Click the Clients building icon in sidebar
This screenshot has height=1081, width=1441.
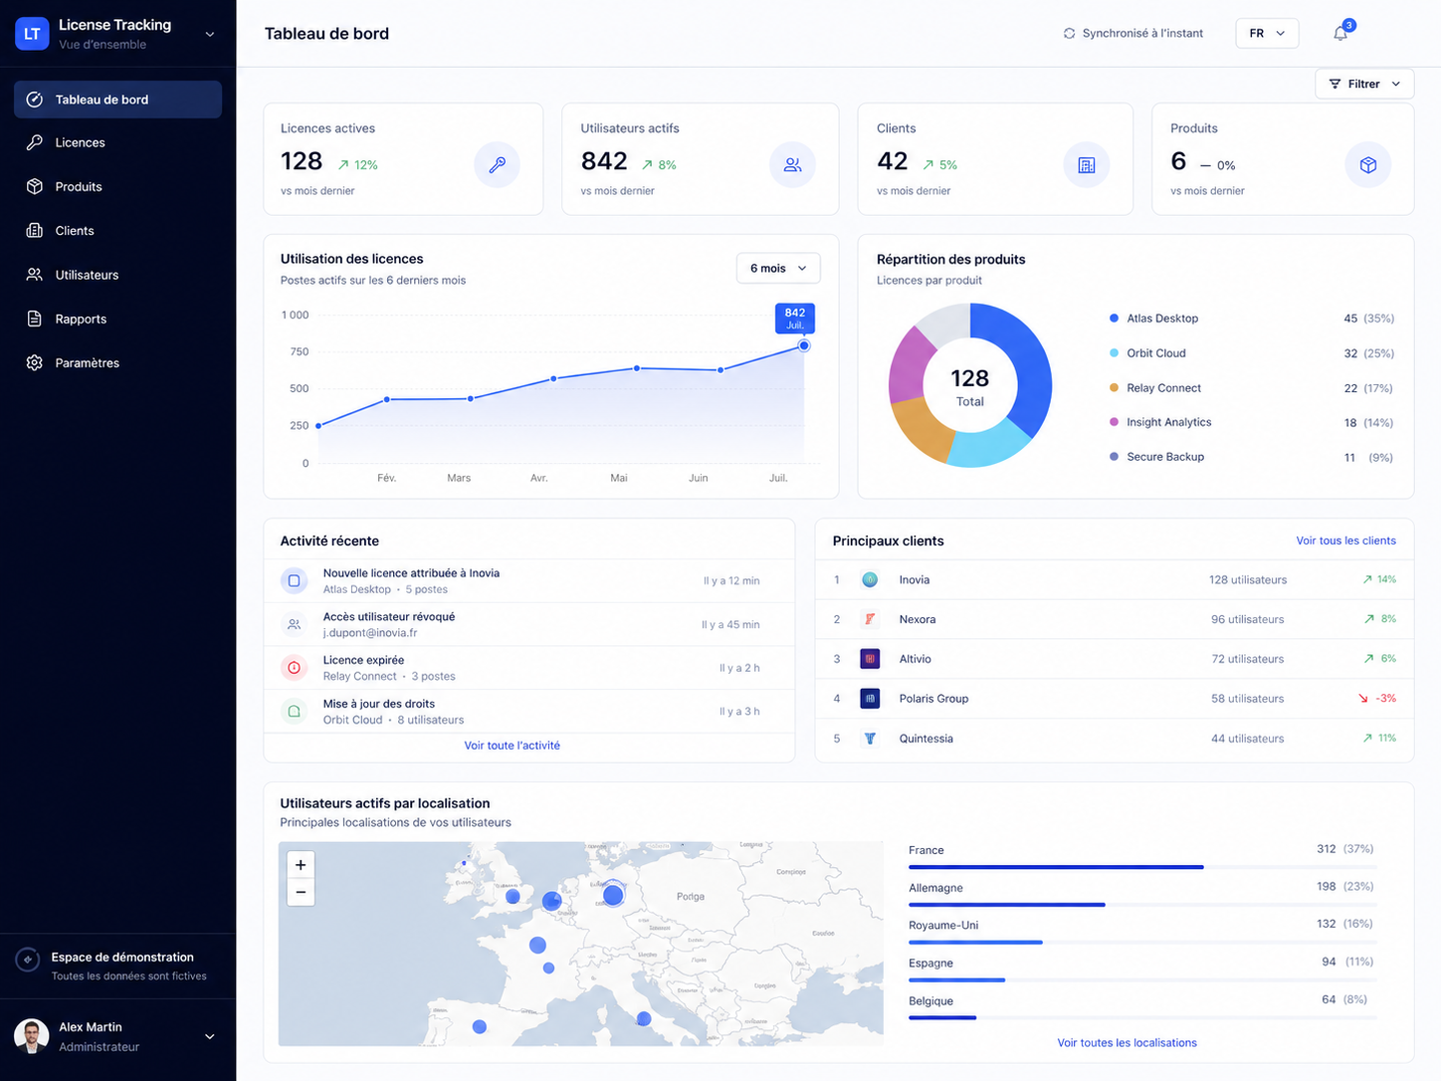pos(35,230)
